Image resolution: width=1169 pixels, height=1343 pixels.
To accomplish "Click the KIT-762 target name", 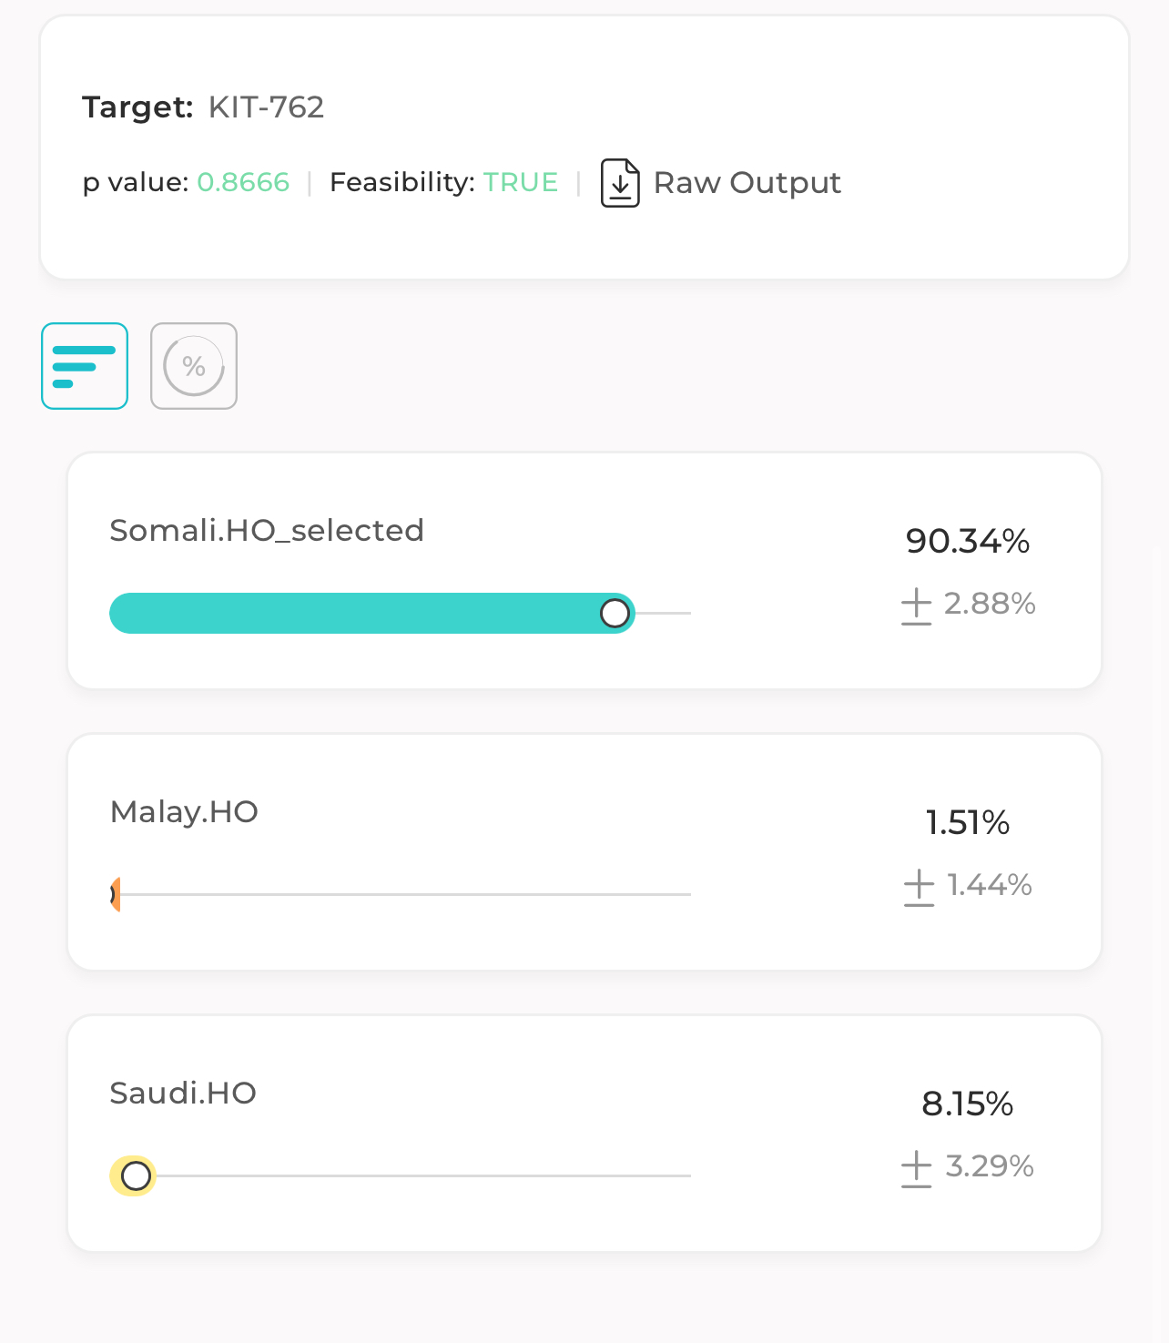I will tap(266, 107).
